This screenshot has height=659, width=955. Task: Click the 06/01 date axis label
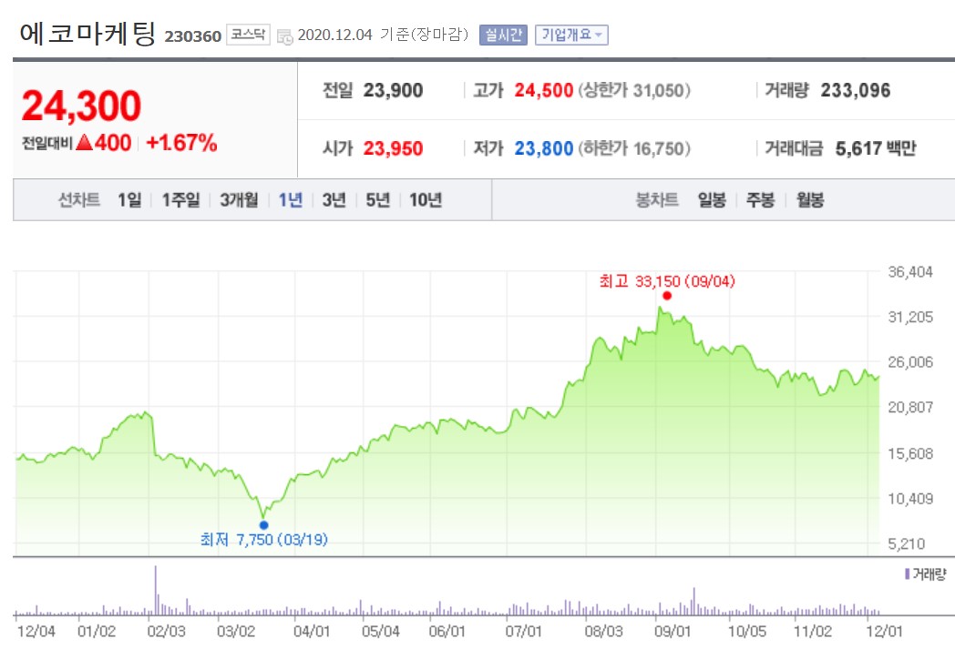click(447, 632)
